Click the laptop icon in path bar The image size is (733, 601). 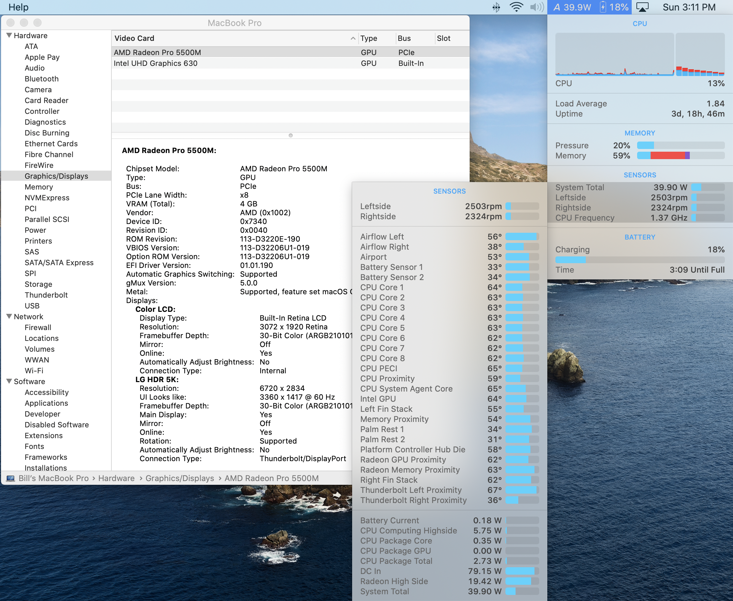11,478
